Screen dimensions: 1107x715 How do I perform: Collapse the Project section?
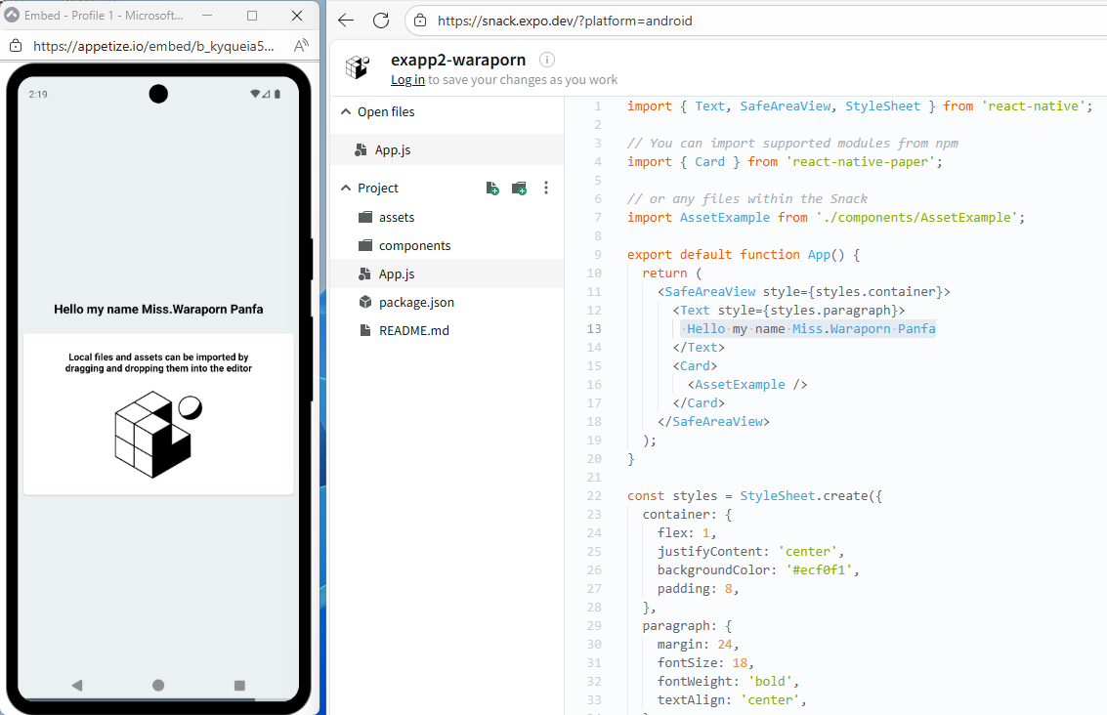pyautogui.click(x=345, y=189)
